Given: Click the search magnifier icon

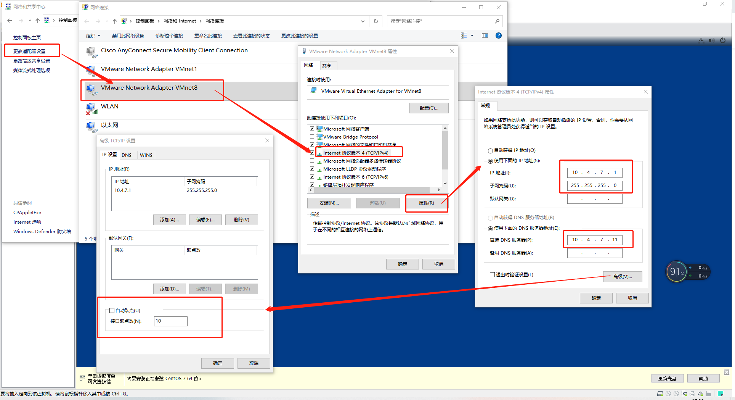Looking at the screenshot, I should [x=497, y=21].
